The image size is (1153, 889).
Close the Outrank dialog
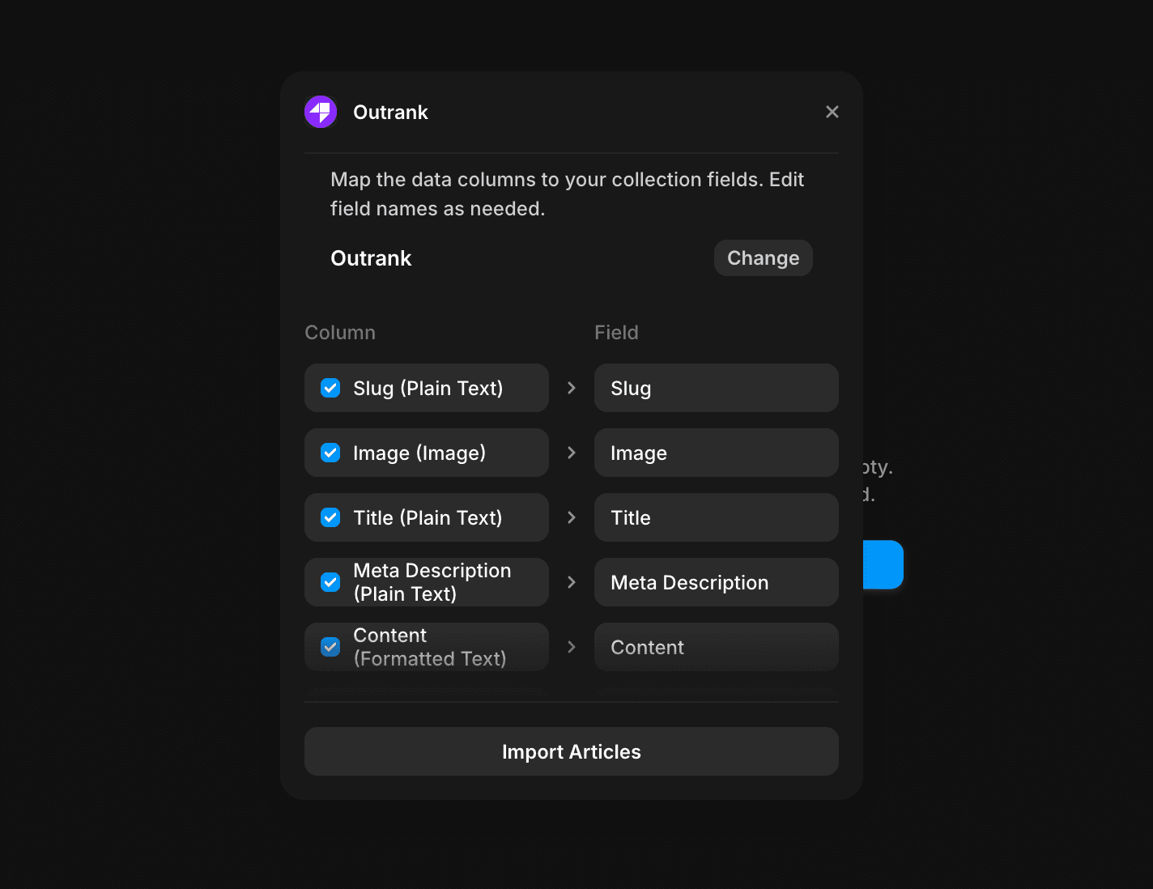(832, 112)
